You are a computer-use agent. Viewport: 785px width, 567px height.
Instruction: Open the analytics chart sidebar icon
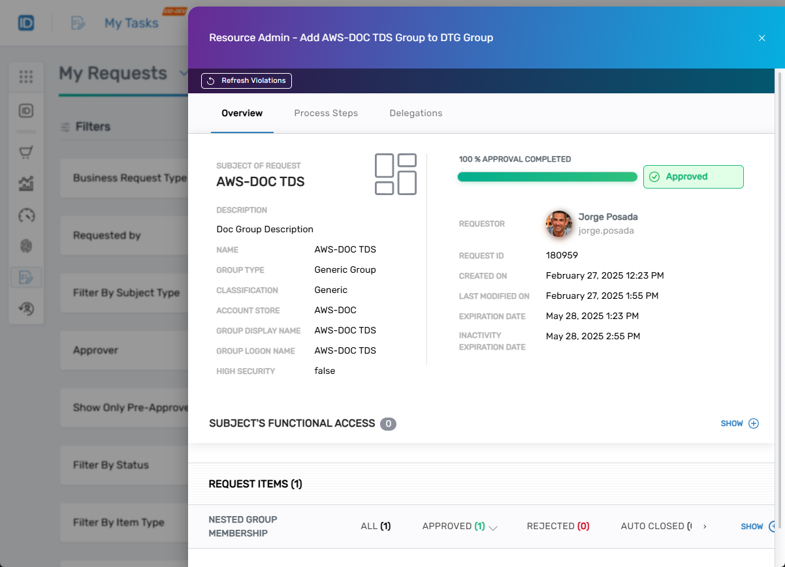click(26, 184)
